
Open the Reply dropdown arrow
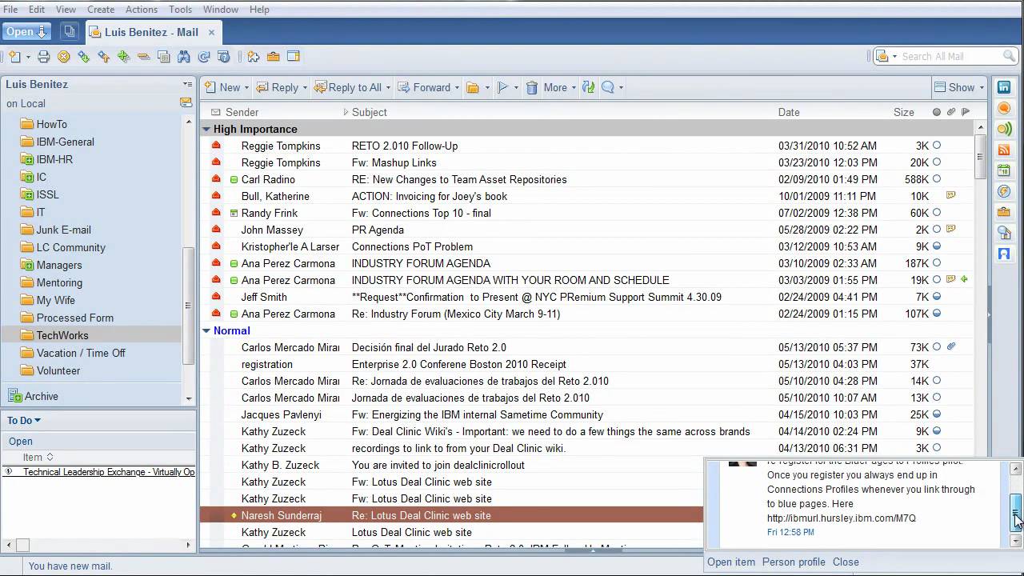point(305,88)
